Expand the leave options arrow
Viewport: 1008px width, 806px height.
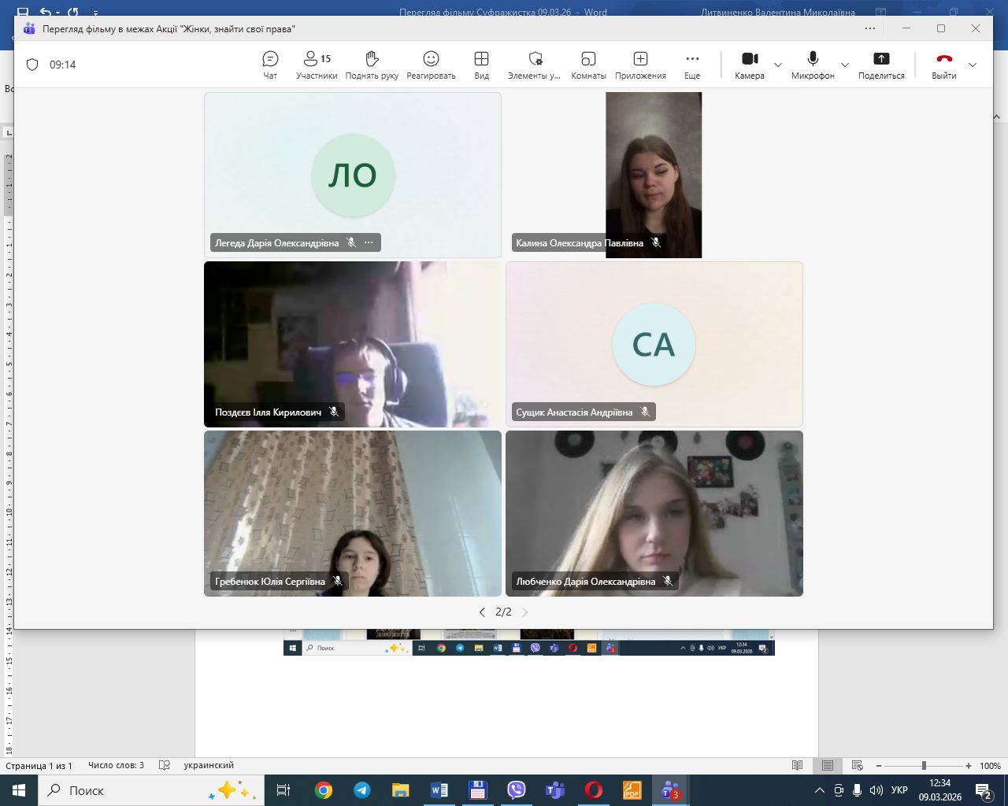(x=973, y=65)
